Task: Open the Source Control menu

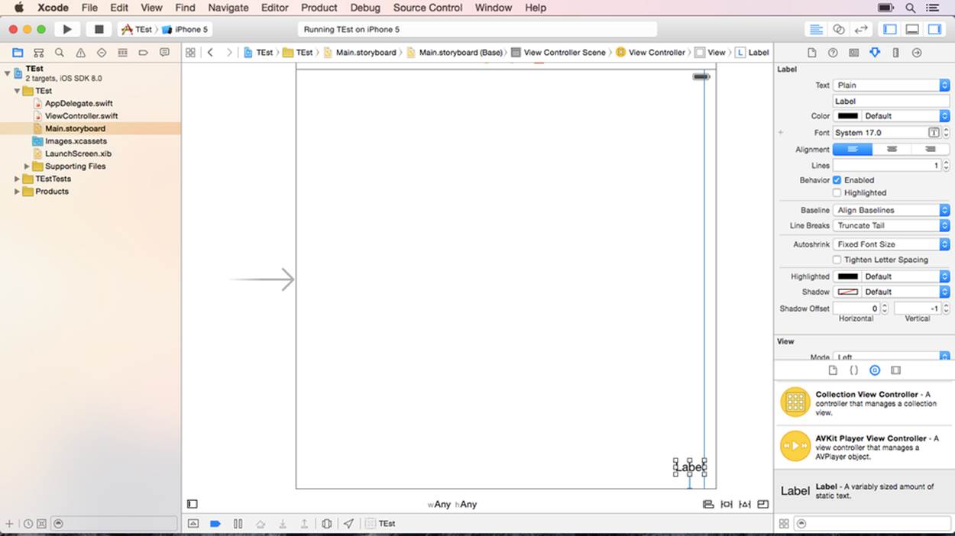Action: 428,8
